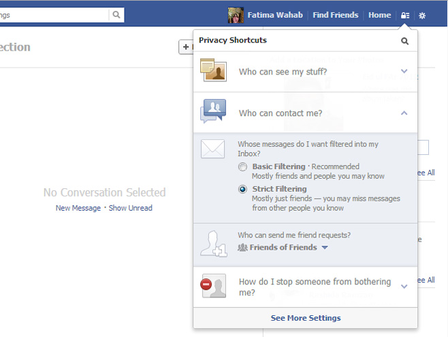Open the gear settings menu icon
Viewport: 448px width, 337px height.
pyautogui.click(x=422, y=16)
